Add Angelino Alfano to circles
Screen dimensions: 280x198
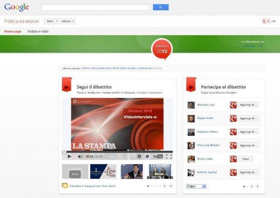[x=248, y=132]
